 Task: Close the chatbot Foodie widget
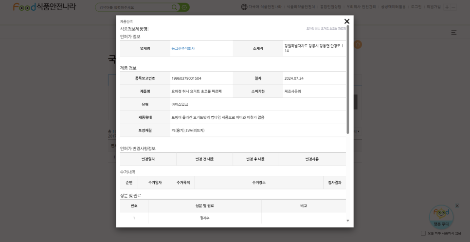click(457, 205)
